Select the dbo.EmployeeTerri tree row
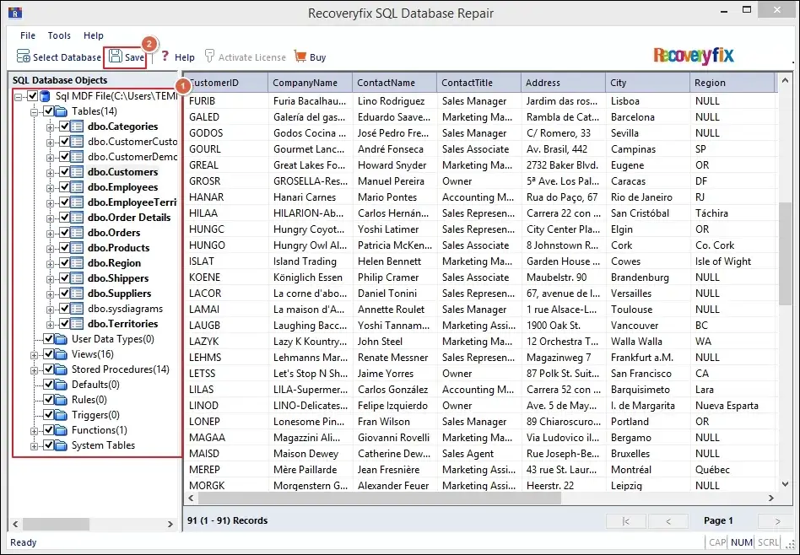The height and width of the screenshot is (555, 800). (132, 202)
